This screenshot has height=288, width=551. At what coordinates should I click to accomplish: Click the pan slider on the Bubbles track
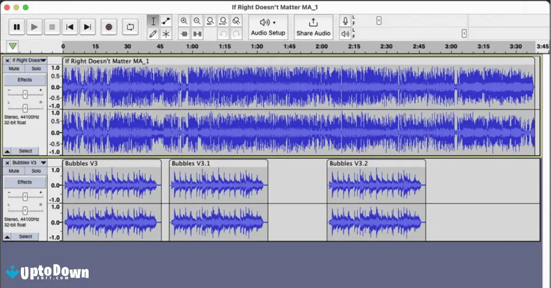pos(25,210)
